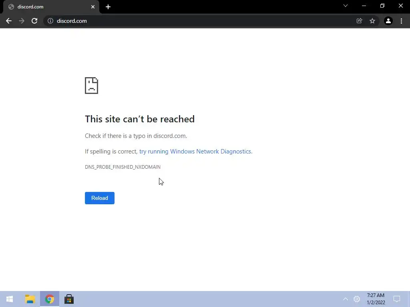
Task: Close the discord.com tab
Action: (93, 7)
